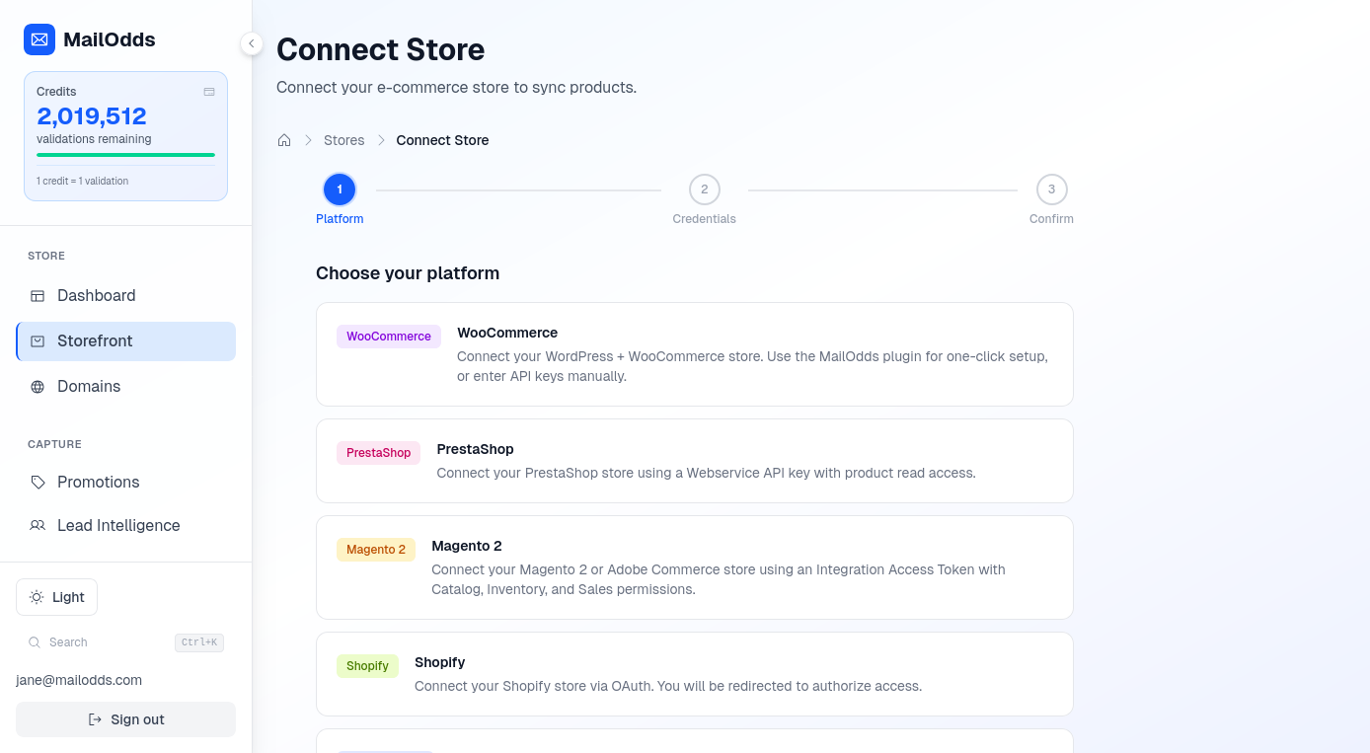This screenshot has height=753, width=1370.
Task: Toggle the Light theme switch
Action: point(56,597)
